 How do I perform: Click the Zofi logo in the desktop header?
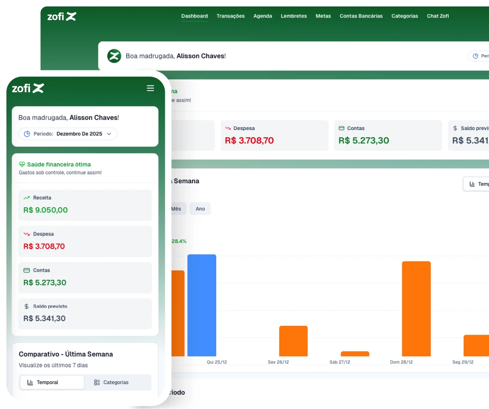coord(61,16)
